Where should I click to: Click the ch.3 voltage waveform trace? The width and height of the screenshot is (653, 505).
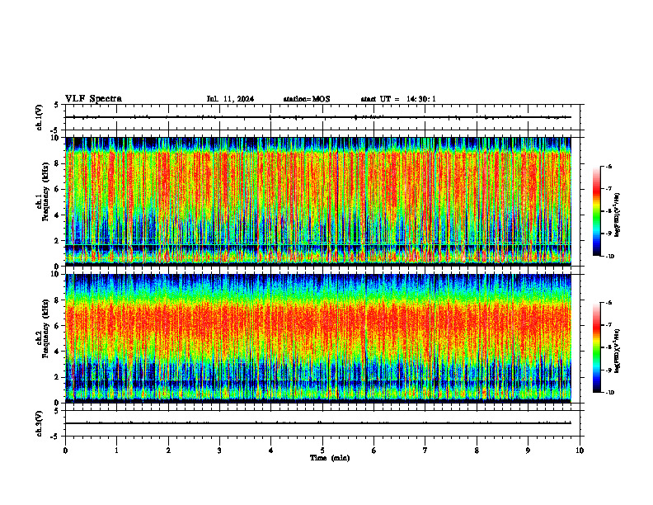point(318,423)
